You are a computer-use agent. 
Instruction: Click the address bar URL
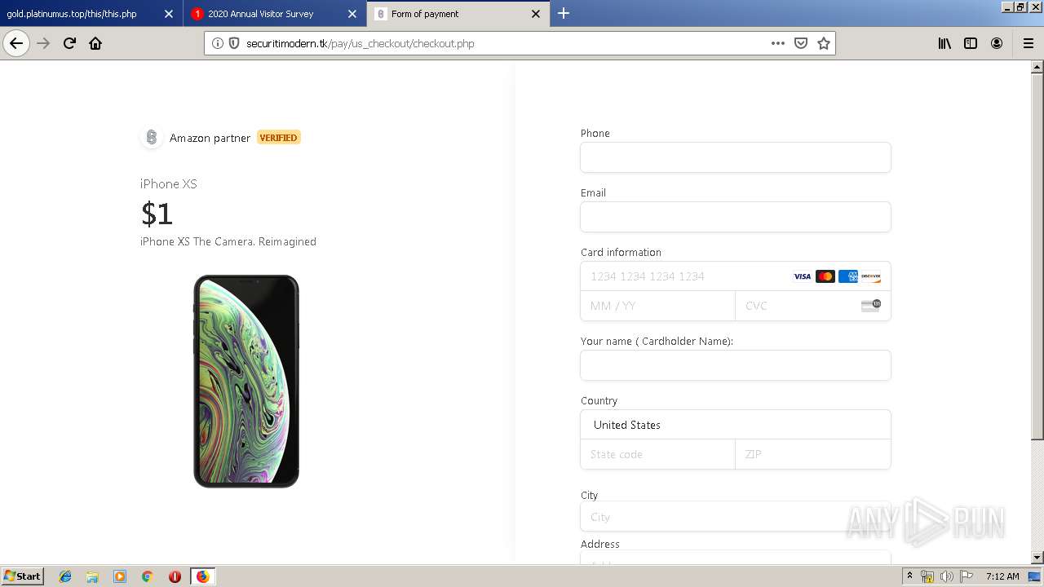pyautogui.click(x=360, y=43)
